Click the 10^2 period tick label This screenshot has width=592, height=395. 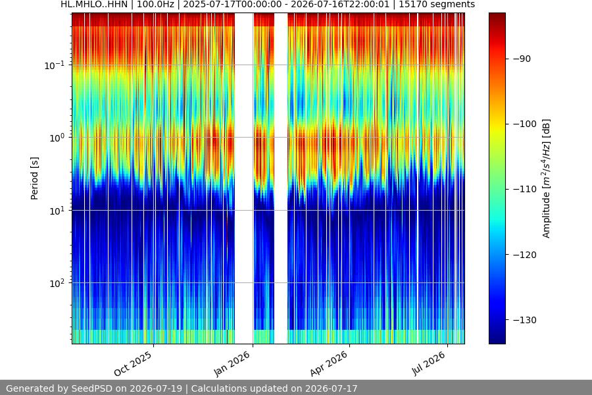pyautogui.click(x=57, y=283)
